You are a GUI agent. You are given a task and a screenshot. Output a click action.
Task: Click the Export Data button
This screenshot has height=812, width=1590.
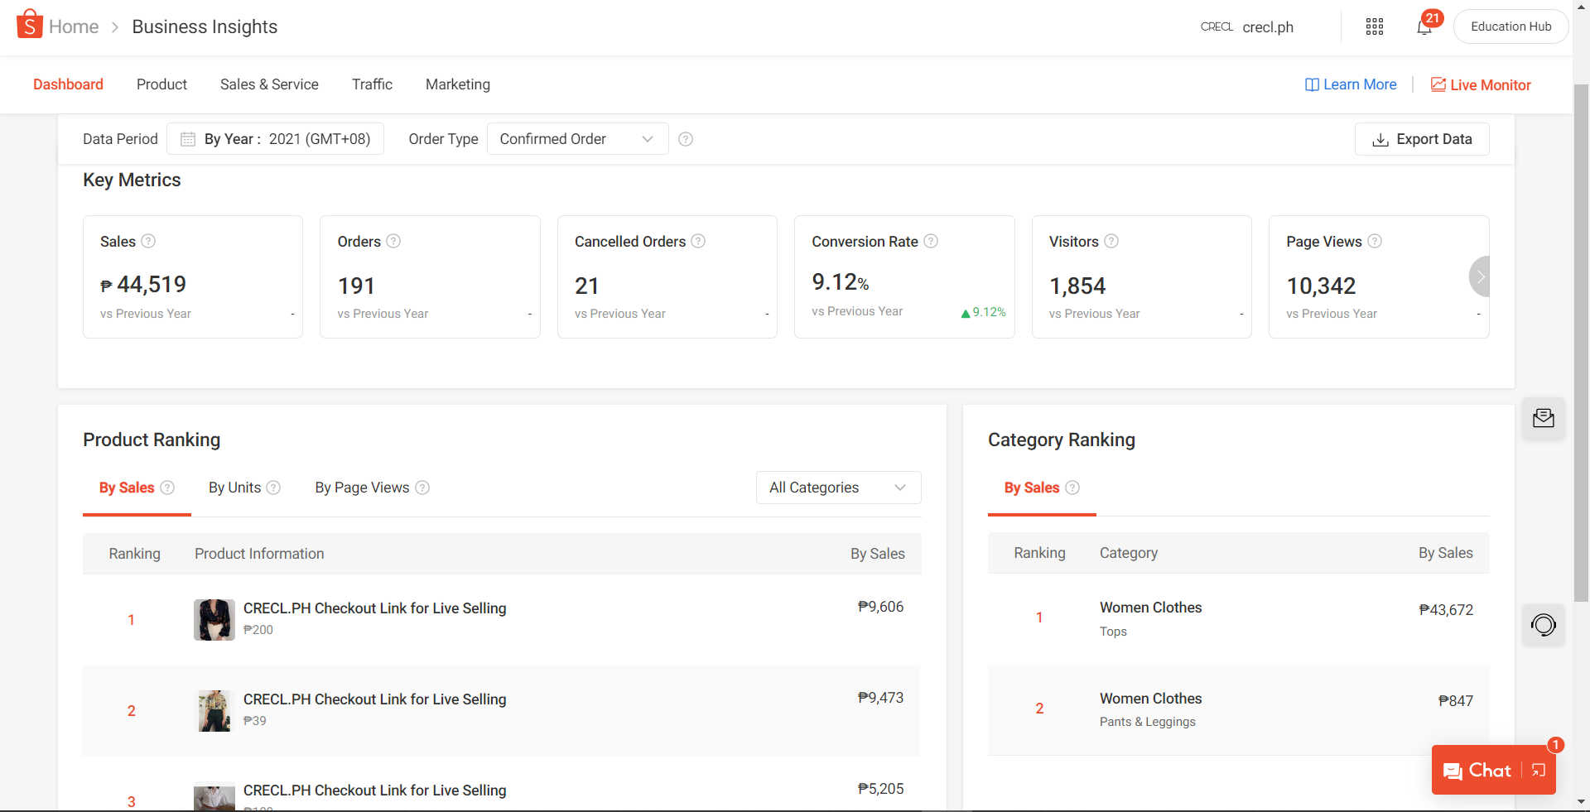click(x=1422, y=139)
